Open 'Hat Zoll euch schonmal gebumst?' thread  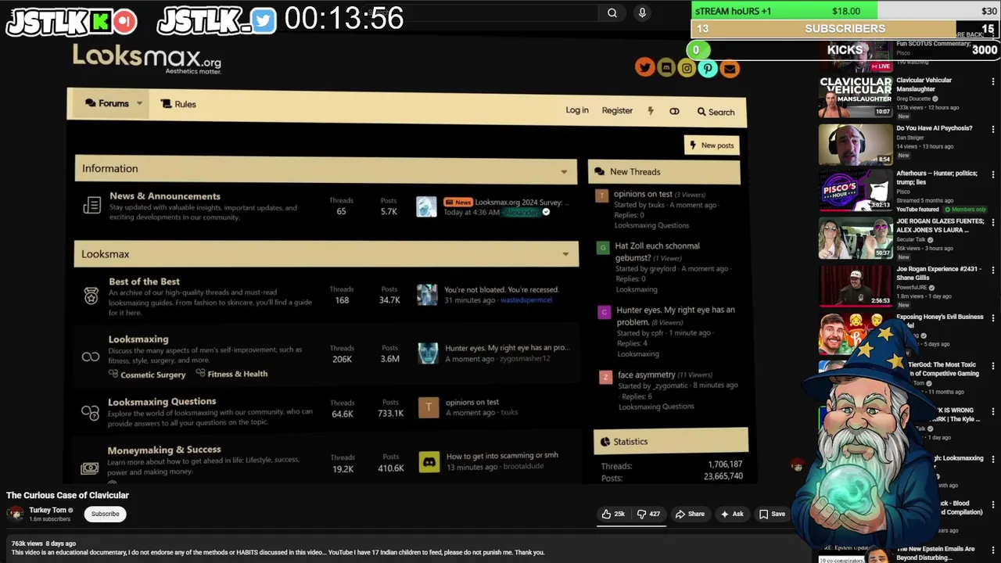click(657, 252)
